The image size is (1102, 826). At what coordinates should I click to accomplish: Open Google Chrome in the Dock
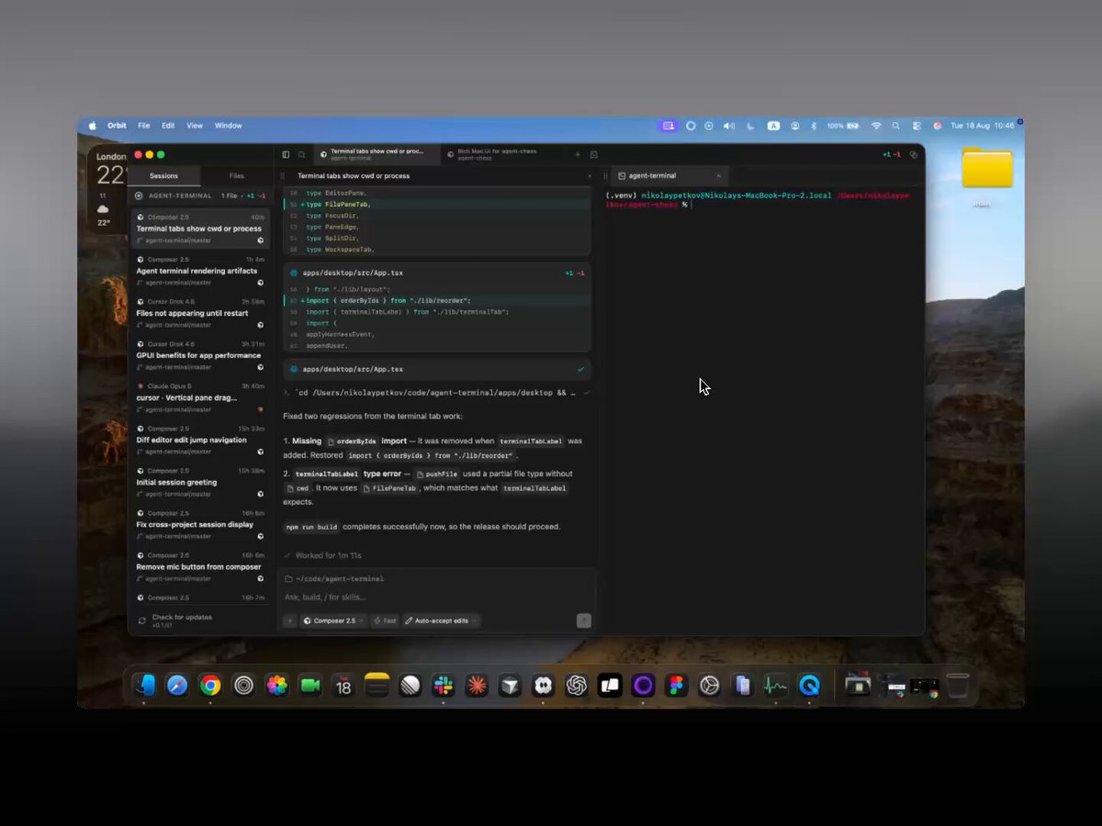210,685
